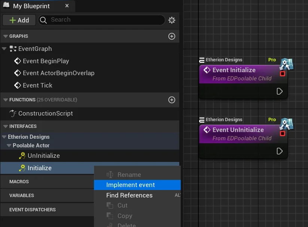308x227 pixels.
Task: Collapse the EventGraph tree node
Action: point(4,49)
